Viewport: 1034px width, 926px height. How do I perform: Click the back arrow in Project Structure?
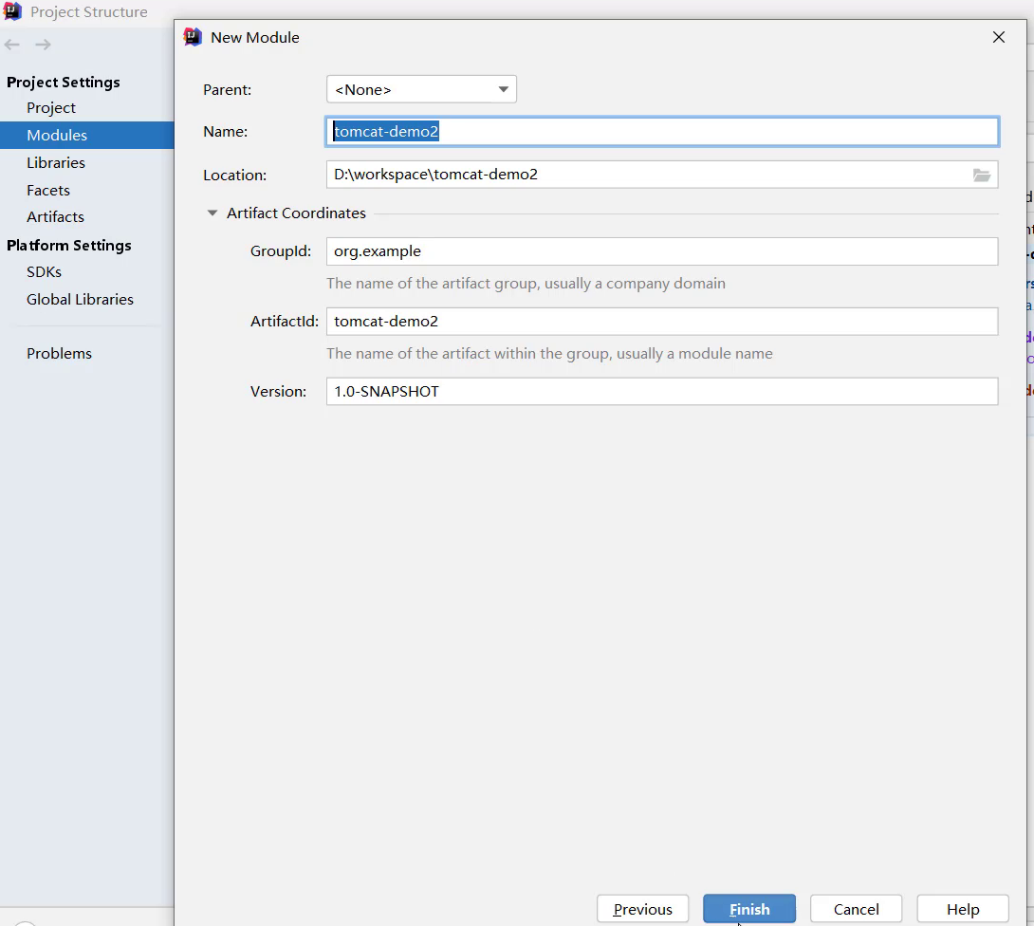(x=12, y=45)
